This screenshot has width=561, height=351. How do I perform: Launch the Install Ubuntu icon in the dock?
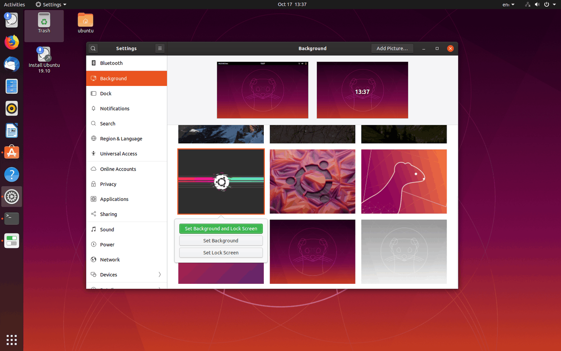coord(12,20)
